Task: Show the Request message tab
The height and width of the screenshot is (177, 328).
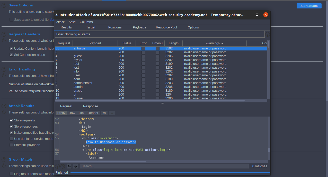Action: (x=66, y=106)
